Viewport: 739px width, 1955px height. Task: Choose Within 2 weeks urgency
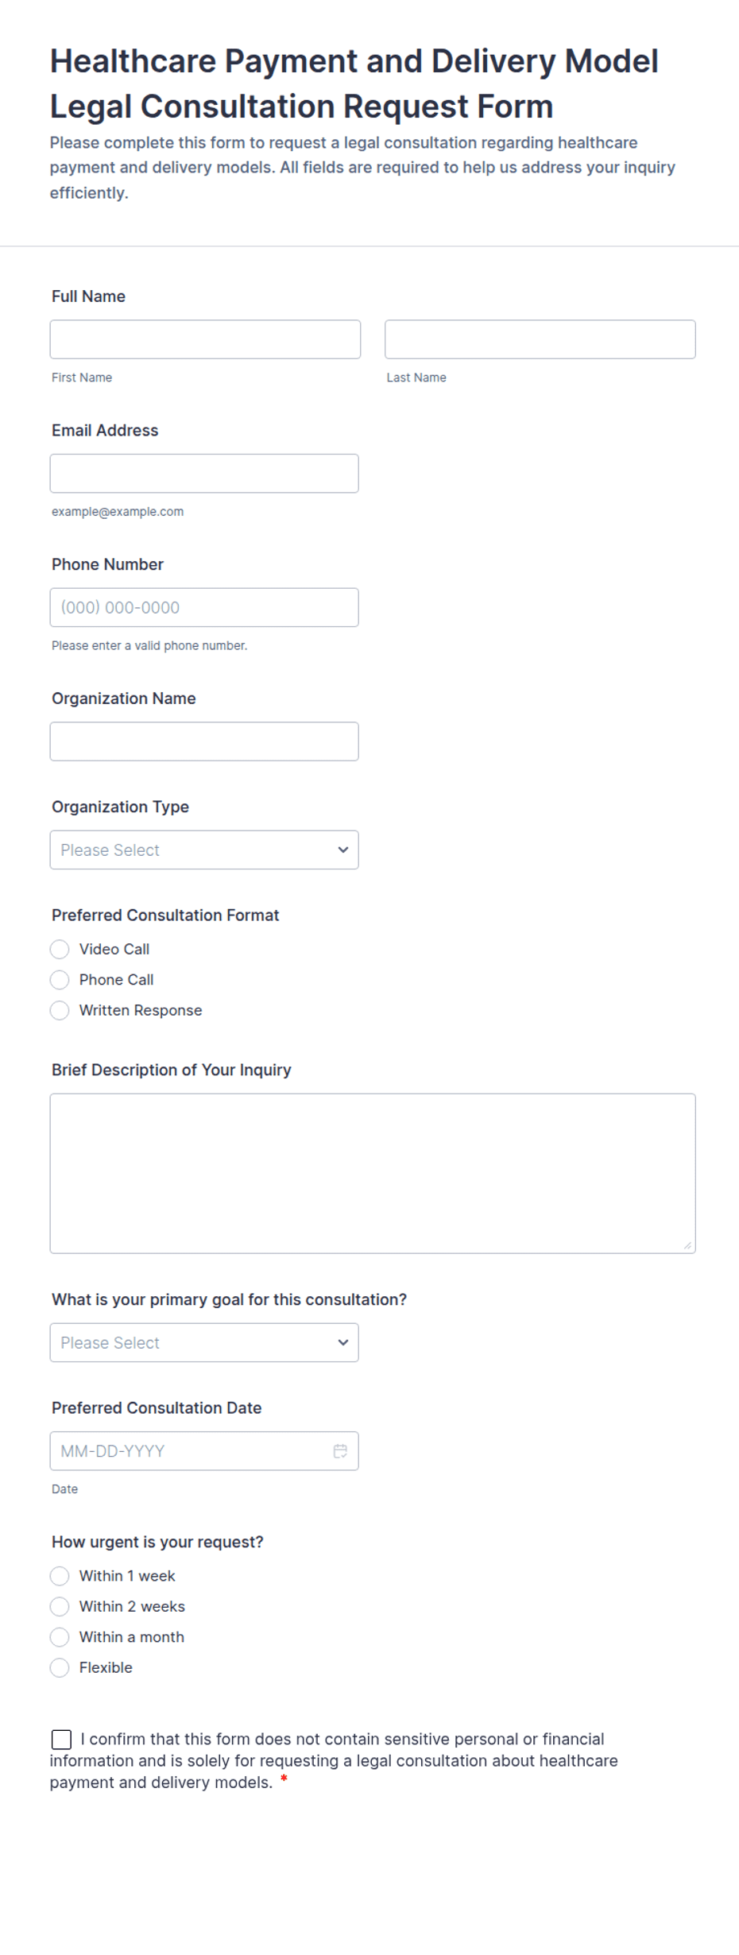(x=60, y=1606)
